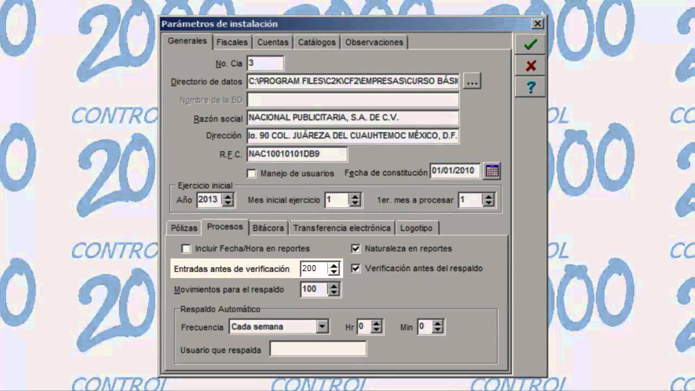Click the Directorio de datos path field
Viewport: 695px width, 391px height.
[x=353, y=81]
